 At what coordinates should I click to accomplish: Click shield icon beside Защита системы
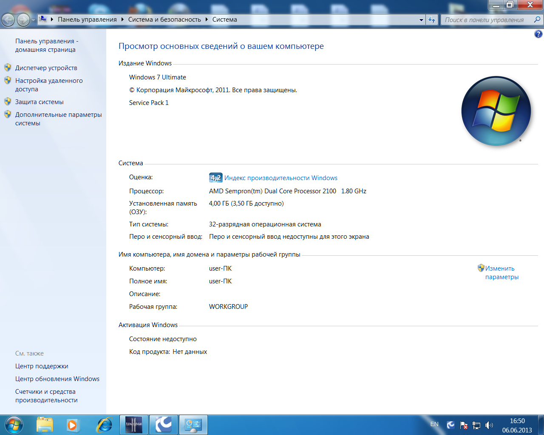point(8,102)
